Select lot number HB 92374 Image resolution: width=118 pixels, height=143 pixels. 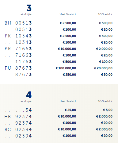coord(18,117)
